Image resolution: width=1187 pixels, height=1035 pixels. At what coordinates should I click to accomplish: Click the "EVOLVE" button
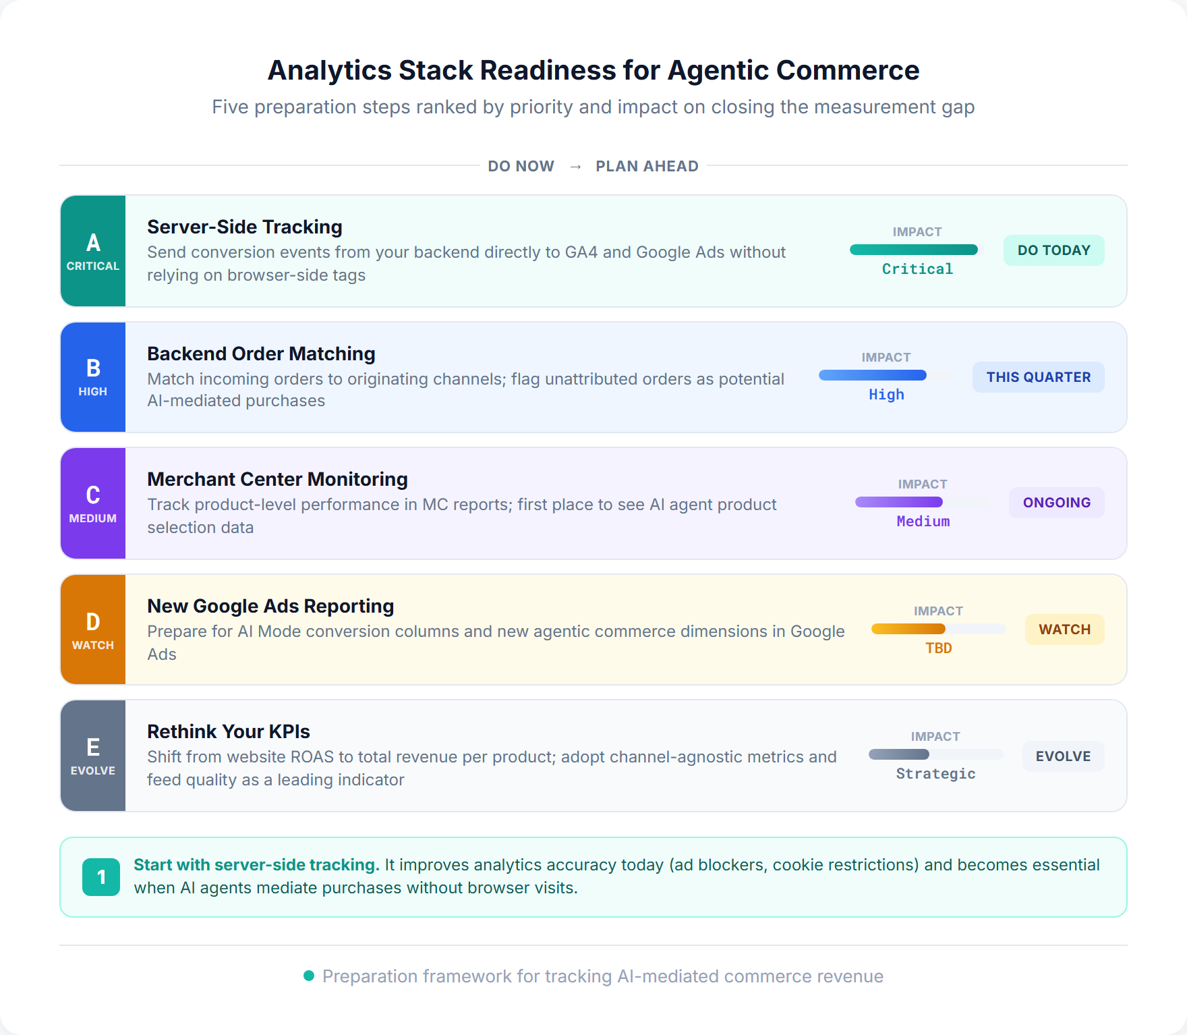[x=1063, y=756]
